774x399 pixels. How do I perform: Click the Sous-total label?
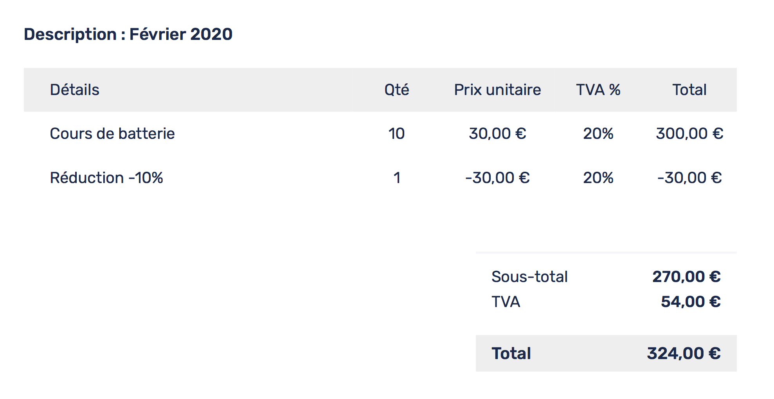[x=529, y=277]
